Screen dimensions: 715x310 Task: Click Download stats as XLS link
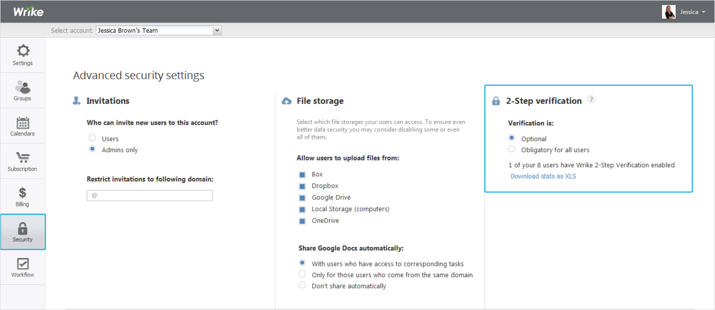[x=543, y=176]
